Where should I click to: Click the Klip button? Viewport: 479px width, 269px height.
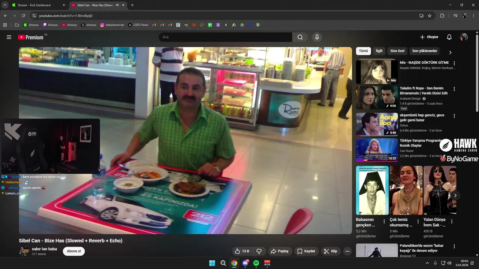(330, 251)
